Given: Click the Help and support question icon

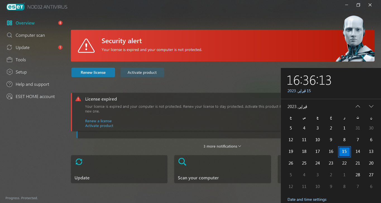Looking at the screenshot, I should (x=9, y=84).
